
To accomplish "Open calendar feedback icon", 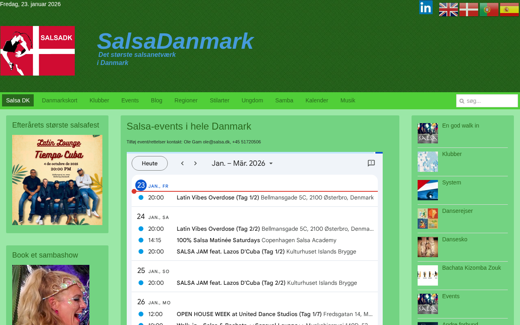I will tap(371, 163).
